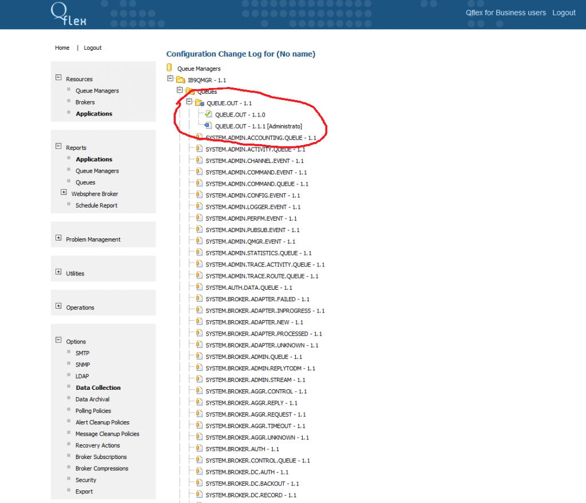This screenshot has width=586, height=503.
Task: Expand the Websphere Broker reports node
Action: pos(64,192)
